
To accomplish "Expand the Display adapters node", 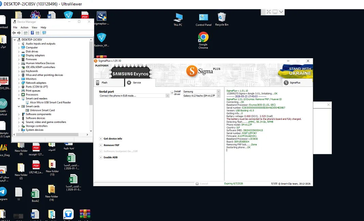I will coord(19,56).
